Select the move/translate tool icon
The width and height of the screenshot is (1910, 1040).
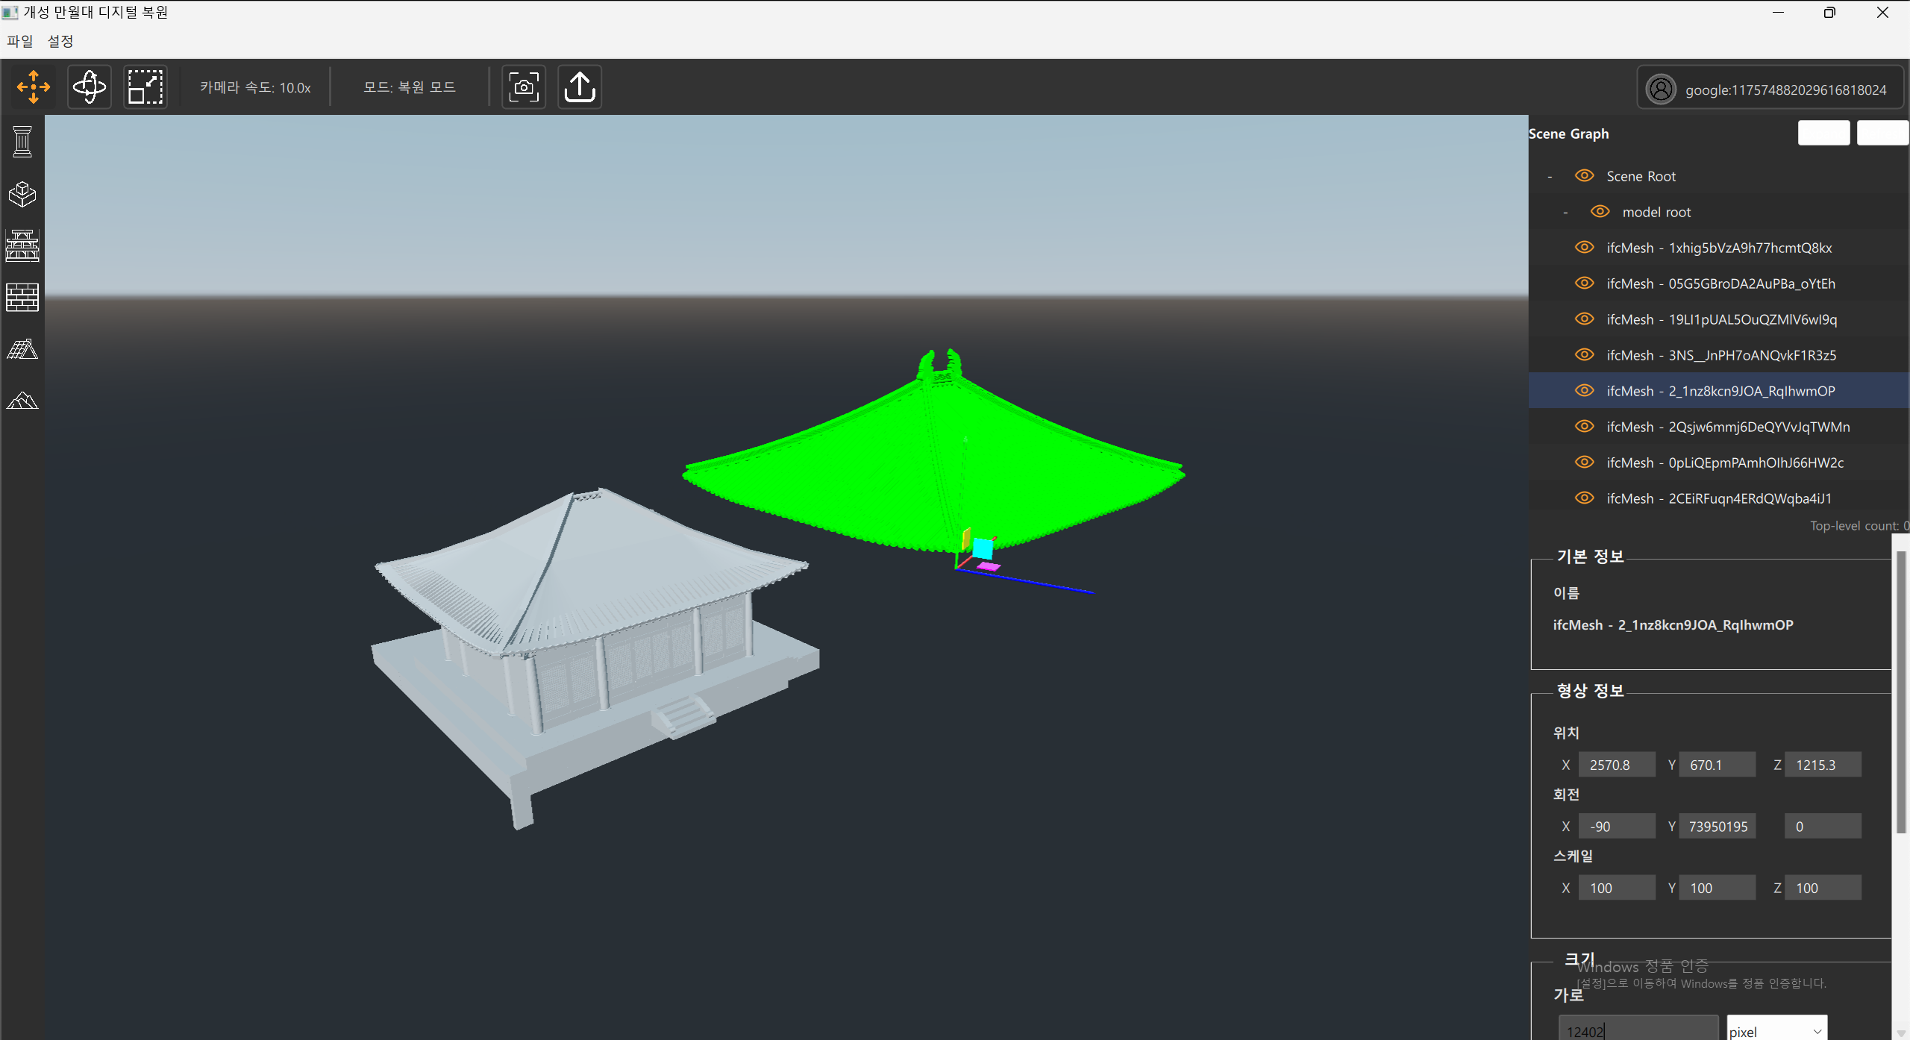34,87
